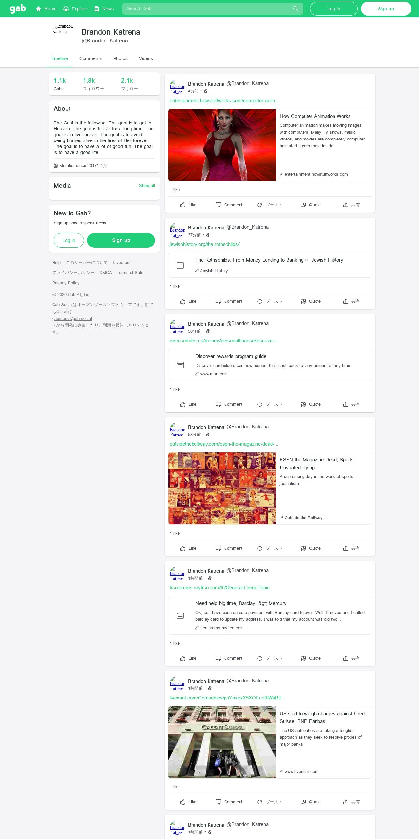Share the Discover rewards post

351,404
